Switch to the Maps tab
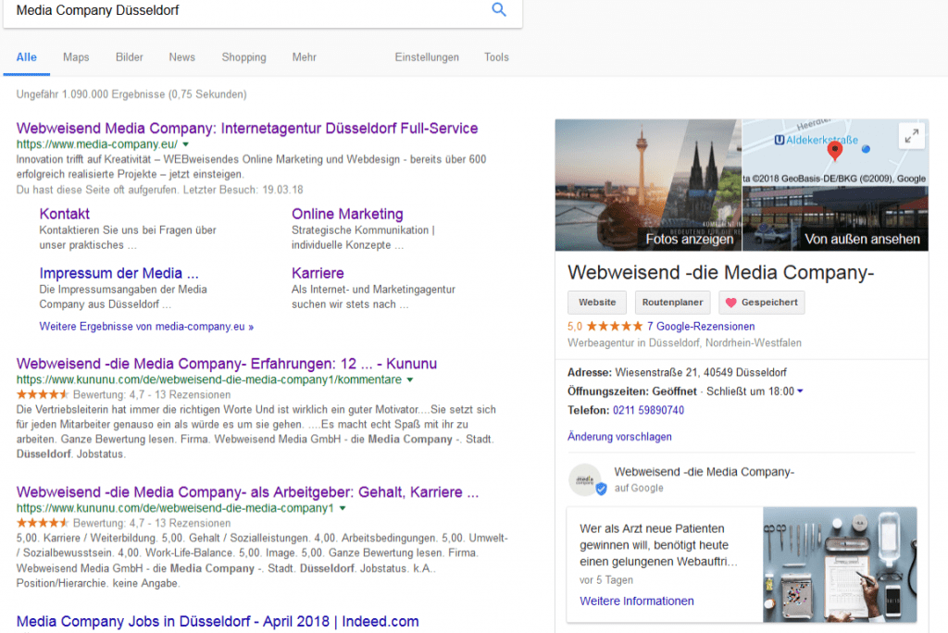The height and width of the screenshot is (633, 948). coord(76,57)
